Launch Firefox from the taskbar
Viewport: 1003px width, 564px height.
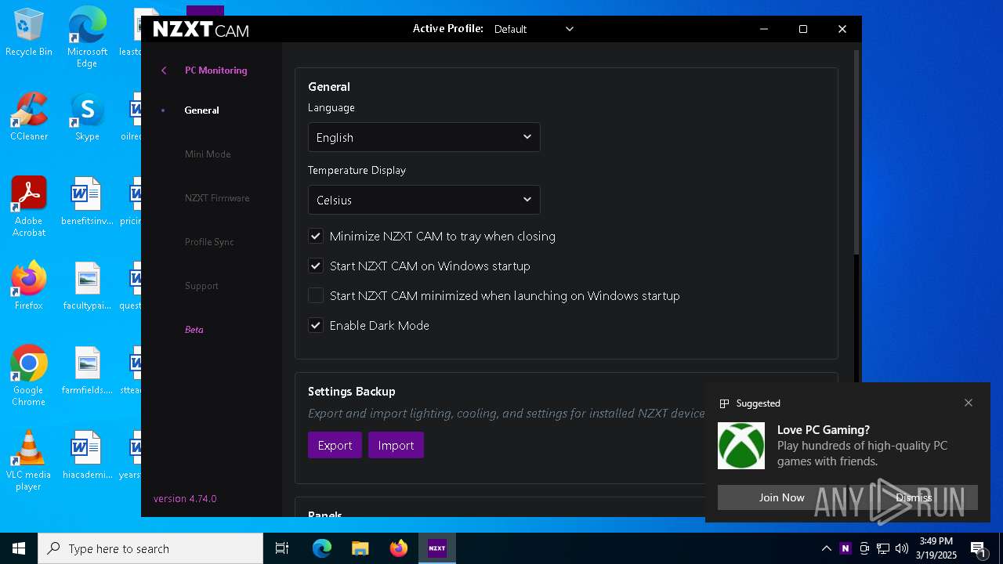click(x=399, y=548)
